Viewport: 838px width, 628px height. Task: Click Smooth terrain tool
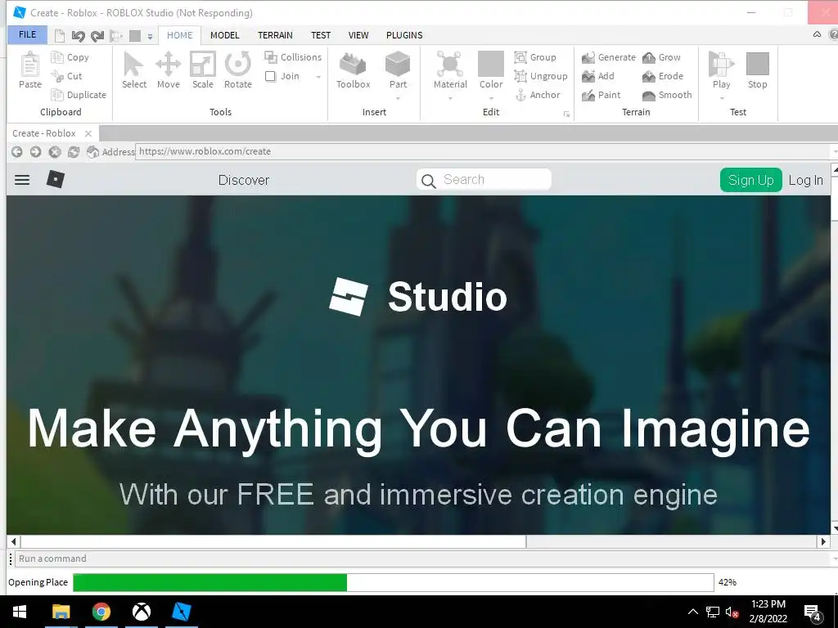pyautogui.click(x=667, y=95)
